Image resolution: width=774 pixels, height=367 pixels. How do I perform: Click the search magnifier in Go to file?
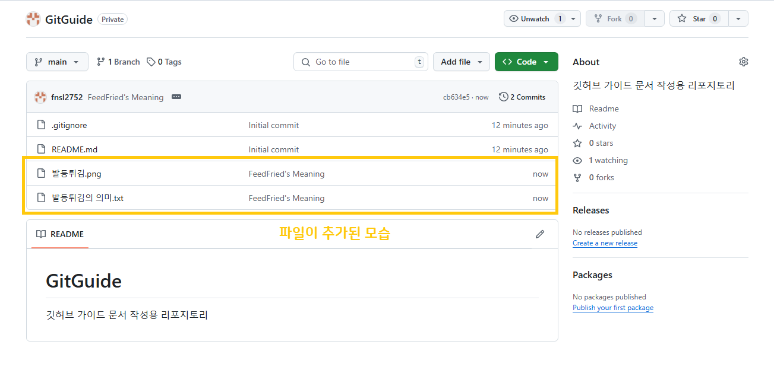click(x=306, y=62)
